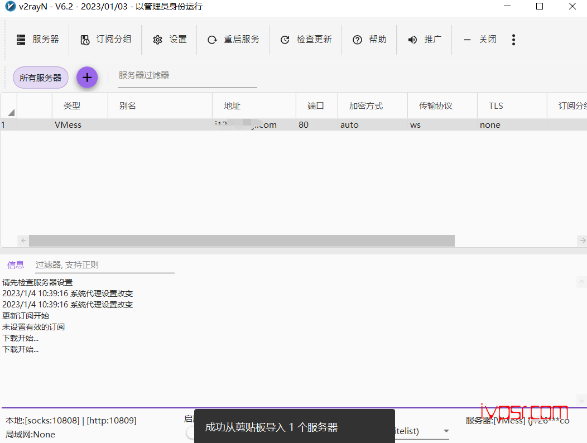Click the 关闭 close toolbar button
Image resolution: width=587 pixels, height=443 pixels.
point(480,39)
